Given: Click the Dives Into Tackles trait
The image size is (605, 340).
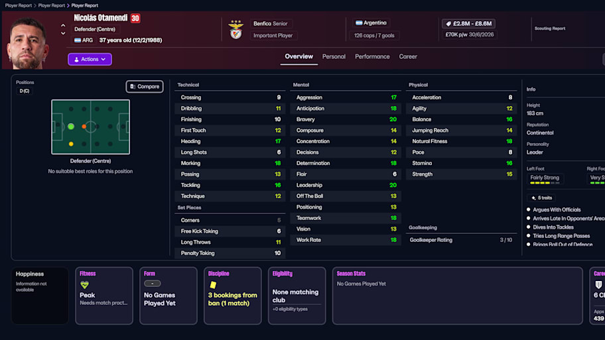Looking at the screenshot, I should coord(553,227).
